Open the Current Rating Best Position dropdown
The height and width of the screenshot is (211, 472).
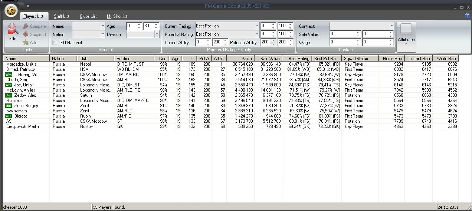pyautogui.click(x=257, y=26)
